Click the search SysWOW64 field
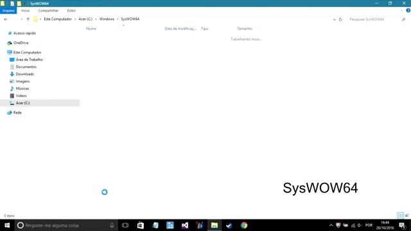Screen dimensions: 411x231 tap(374, 19)
